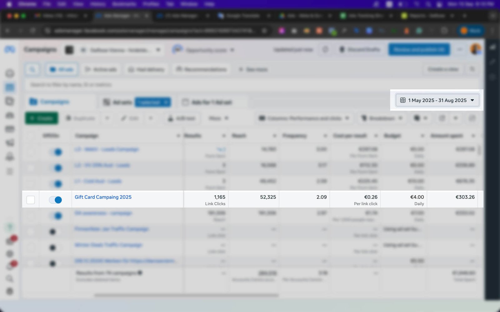Click the Meta logo in the top left
Image resolution: width=500 pixels, height=312 pixels.
pos(10,49)
